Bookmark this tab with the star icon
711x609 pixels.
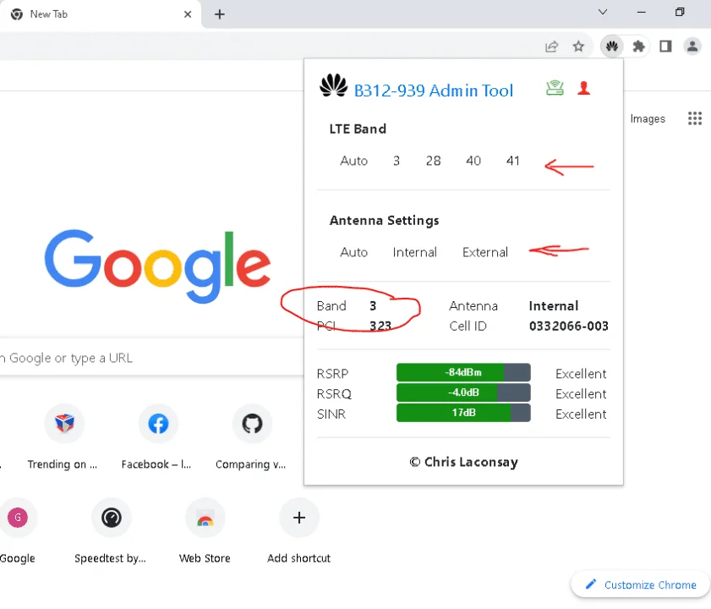(x=578, y=46)
